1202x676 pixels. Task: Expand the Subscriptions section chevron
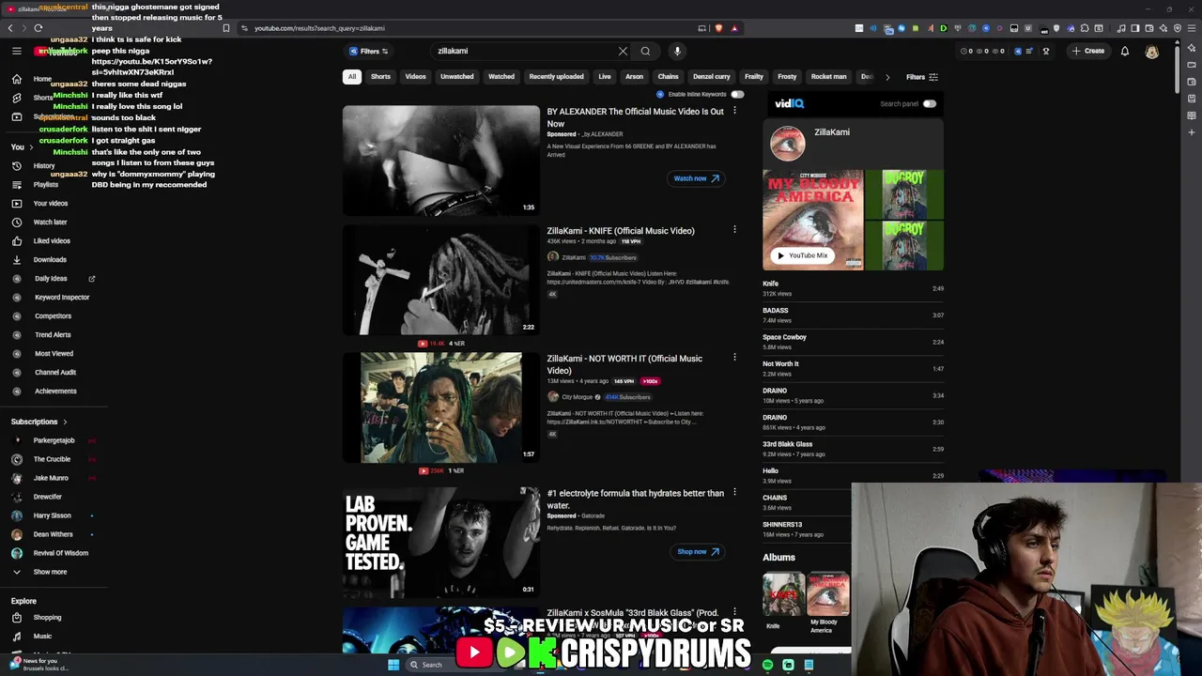coord(65,422)
